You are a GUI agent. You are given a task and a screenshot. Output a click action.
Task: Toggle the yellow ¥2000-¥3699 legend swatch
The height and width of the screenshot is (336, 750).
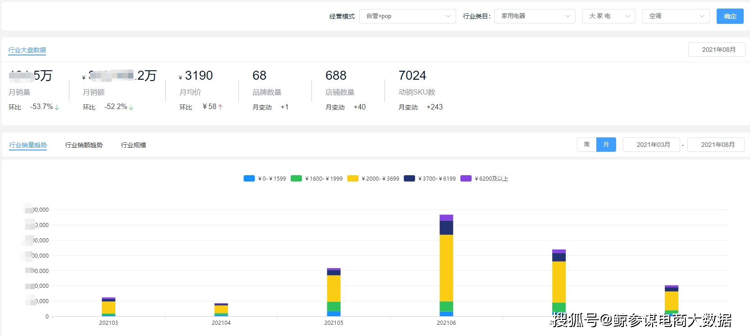(353, 179)
